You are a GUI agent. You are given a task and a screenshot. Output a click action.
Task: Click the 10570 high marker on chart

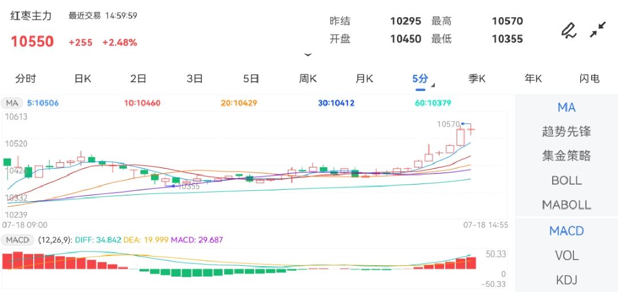pos(448,125)
